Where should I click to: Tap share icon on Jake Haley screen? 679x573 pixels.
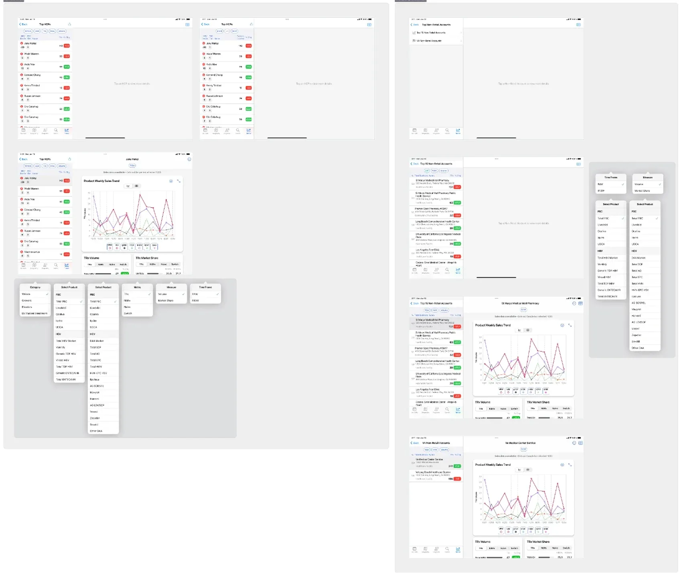pyautogui.click(x=69, y=159)
